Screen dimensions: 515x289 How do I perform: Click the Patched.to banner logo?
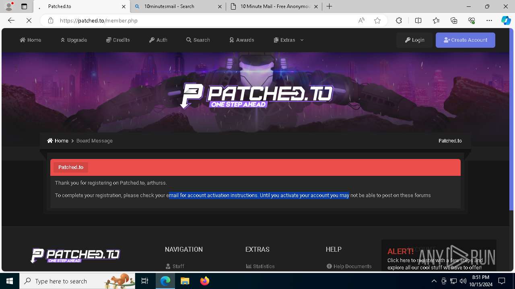coord(256,96)
